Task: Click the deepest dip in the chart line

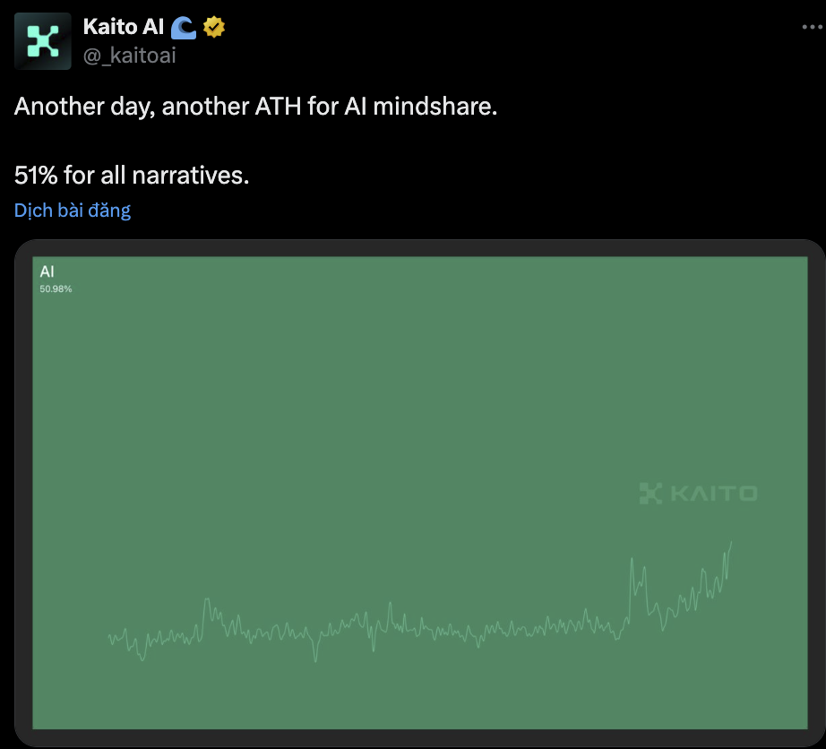Action: click(315, 659)
